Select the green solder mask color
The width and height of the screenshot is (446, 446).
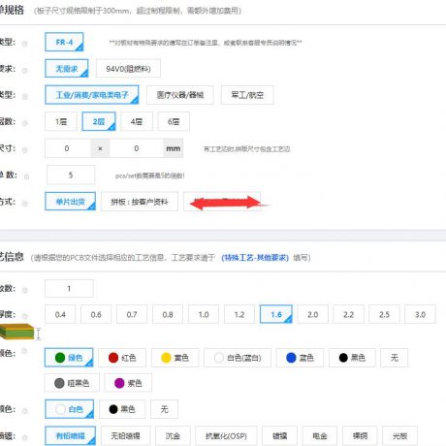[x=69, y=358]
